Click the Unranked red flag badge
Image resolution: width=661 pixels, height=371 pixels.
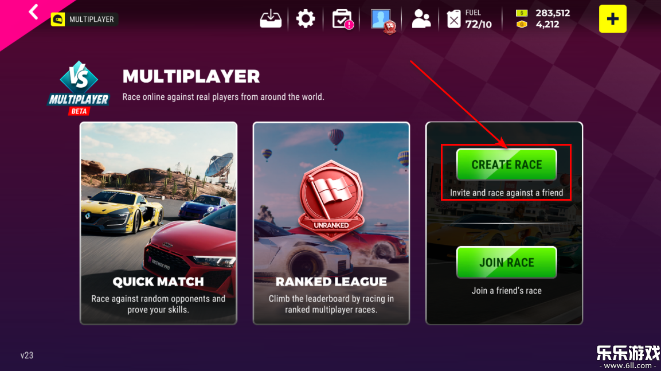[331, 199]
